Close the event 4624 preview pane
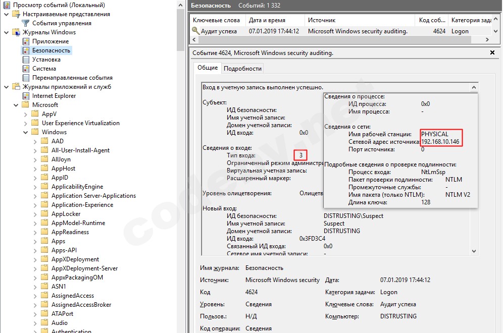The image size is (503, 333). click(x=492, y=52)
